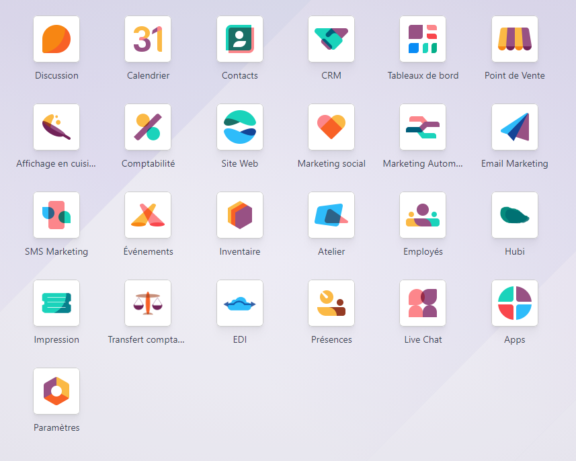576x461 pixels.
Task: Launch Marketing social heart icon
Action: [x=331, y=127]
